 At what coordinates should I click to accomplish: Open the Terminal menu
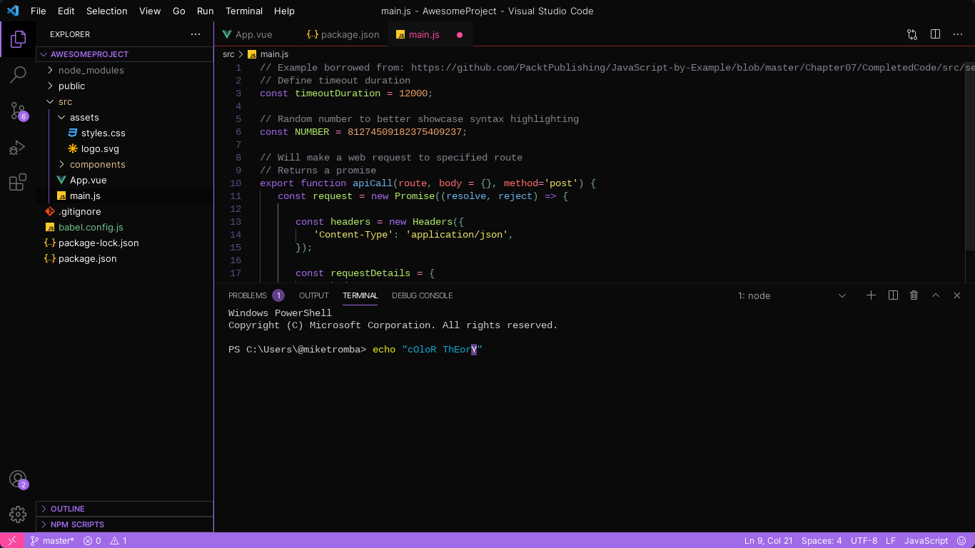[244, 11]
